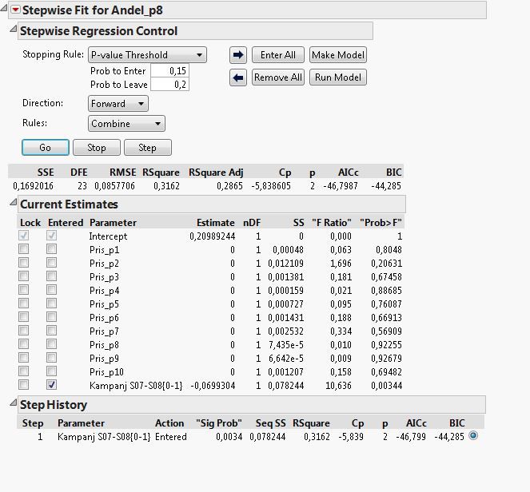This screenshot has width=530, height=492.
Task: Check the Lock box for Pris_p10
Action: click(24, 371)
